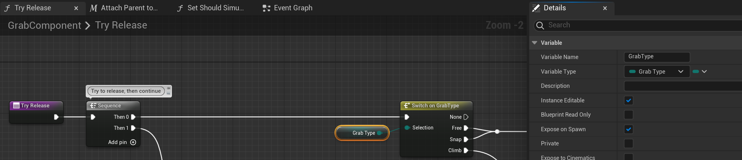Viewport: 742px width, 160px height.
Task: Click the graph icon on Event Graph tab
Action: tap(266, 8)
